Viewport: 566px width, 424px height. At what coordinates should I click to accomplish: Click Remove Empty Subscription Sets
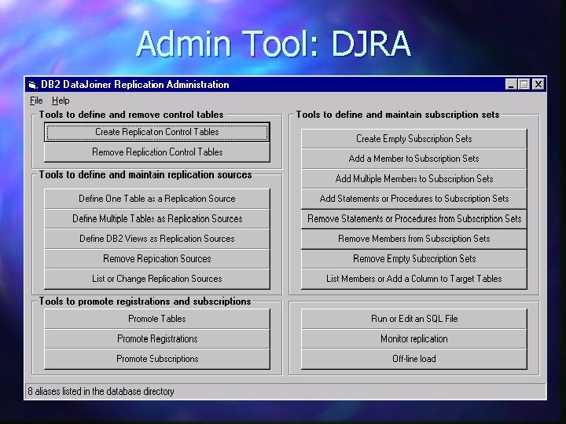(x=414, y=259)
